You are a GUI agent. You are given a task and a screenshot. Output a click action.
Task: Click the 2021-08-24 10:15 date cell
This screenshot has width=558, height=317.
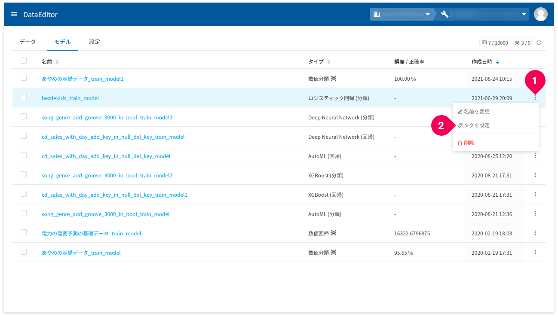(492, 79)
